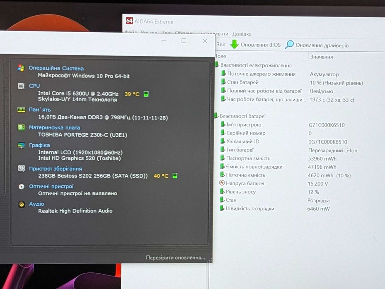Open the Оптичні пристрої section link
385x289 pixels.
tap(51, 186)
